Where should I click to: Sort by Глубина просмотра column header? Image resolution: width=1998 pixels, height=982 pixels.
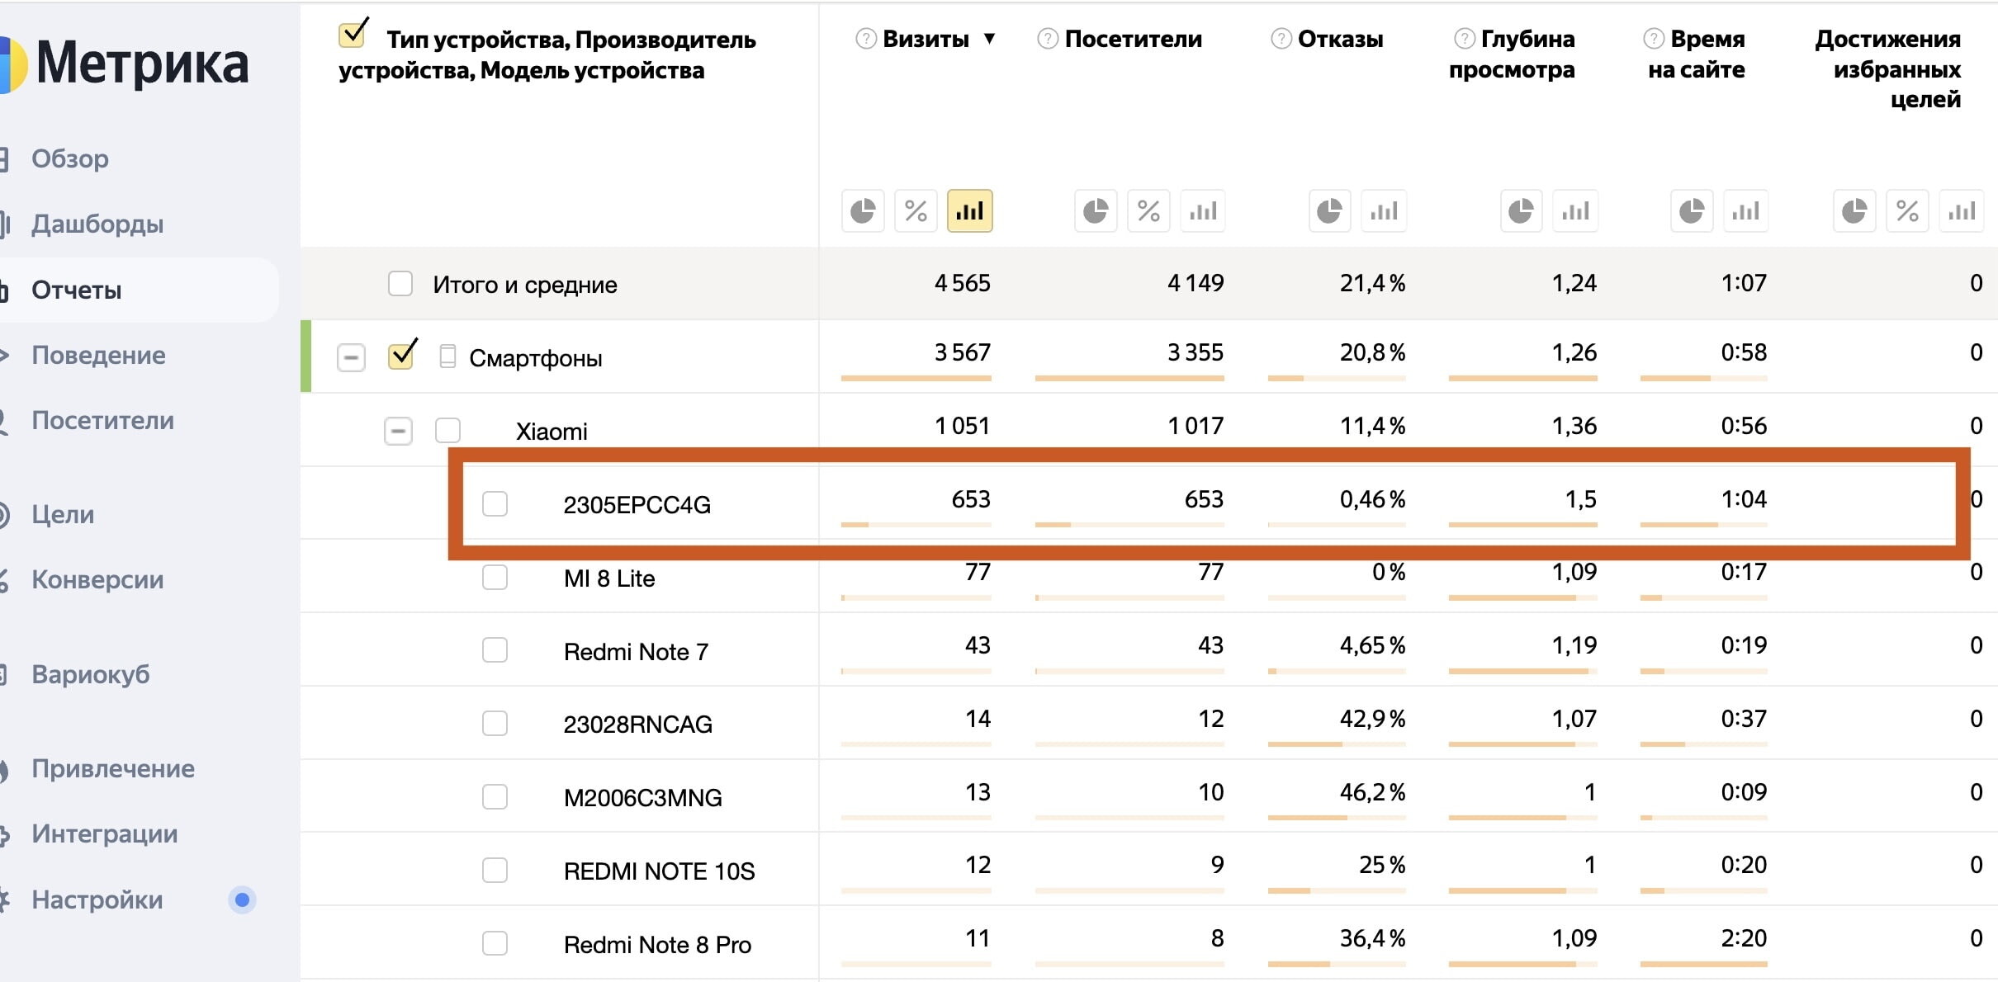[1512, 54]
